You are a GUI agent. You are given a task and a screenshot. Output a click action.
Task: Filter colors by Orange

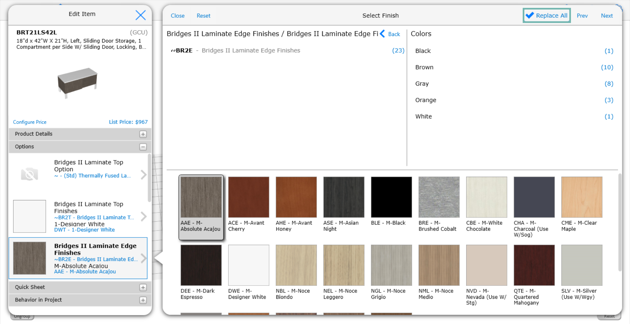point(514,100)
